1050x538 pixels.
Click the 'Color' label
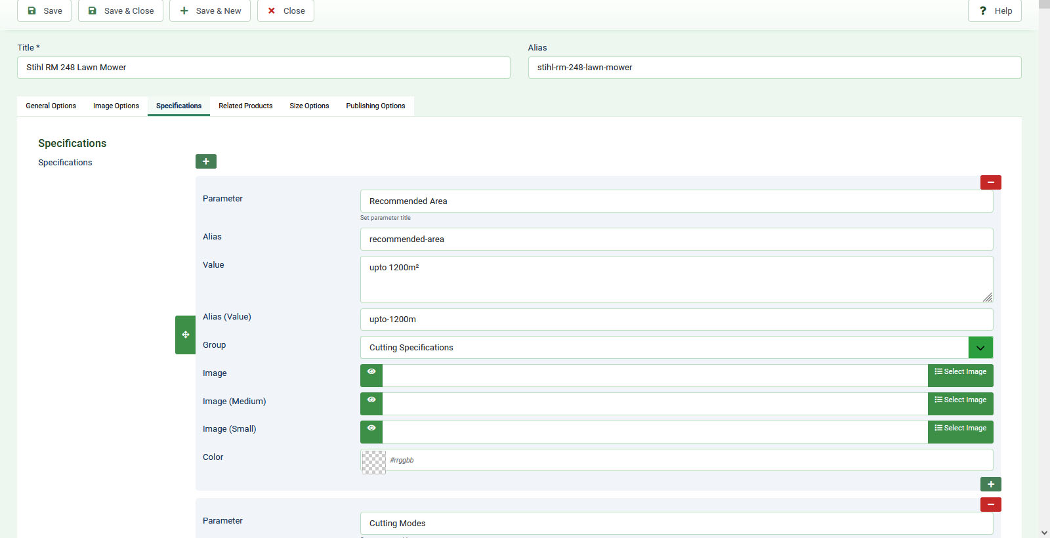(x=213, y=457)
